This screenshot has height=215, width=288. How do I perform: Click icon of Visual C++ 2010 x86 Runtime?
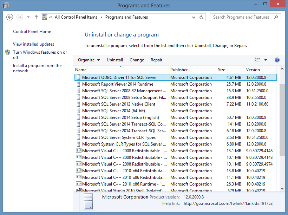(79, 184)
